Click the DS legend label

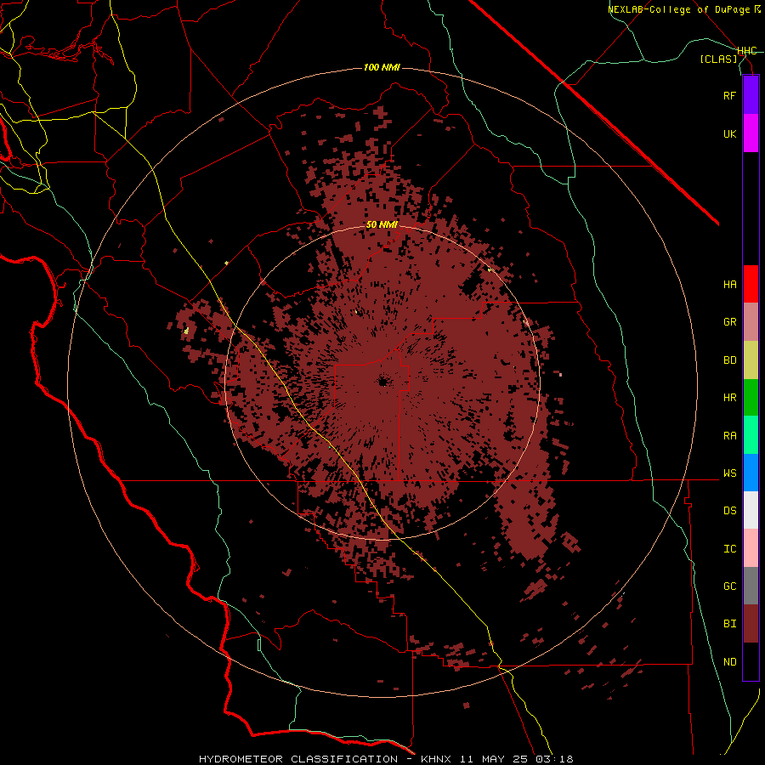pos(729,510)
